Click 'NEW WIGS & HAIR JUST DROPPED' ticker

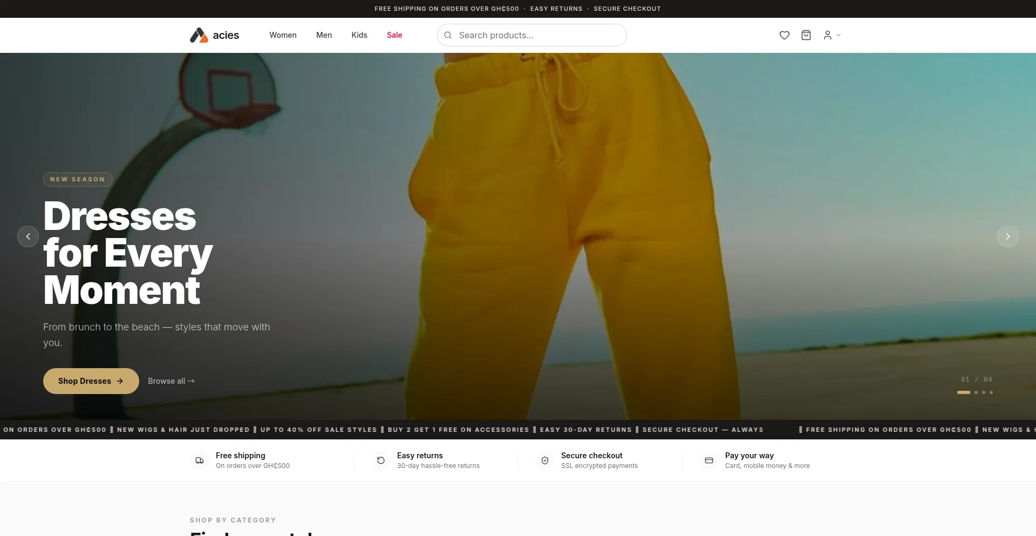pos(183,430)
